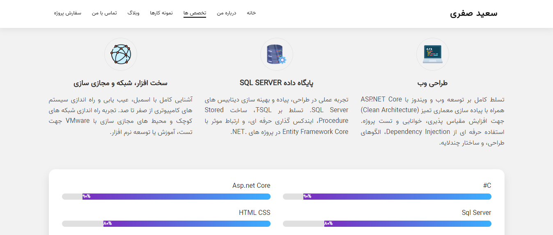Navigate to وبلاگ link

tap(133, 13)
